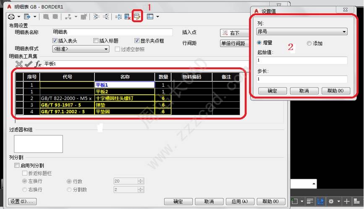364x209 pixels.
Task: Select the 十字槽圆柱头螺钉 table cell
Action: click(x=124, y=98)
